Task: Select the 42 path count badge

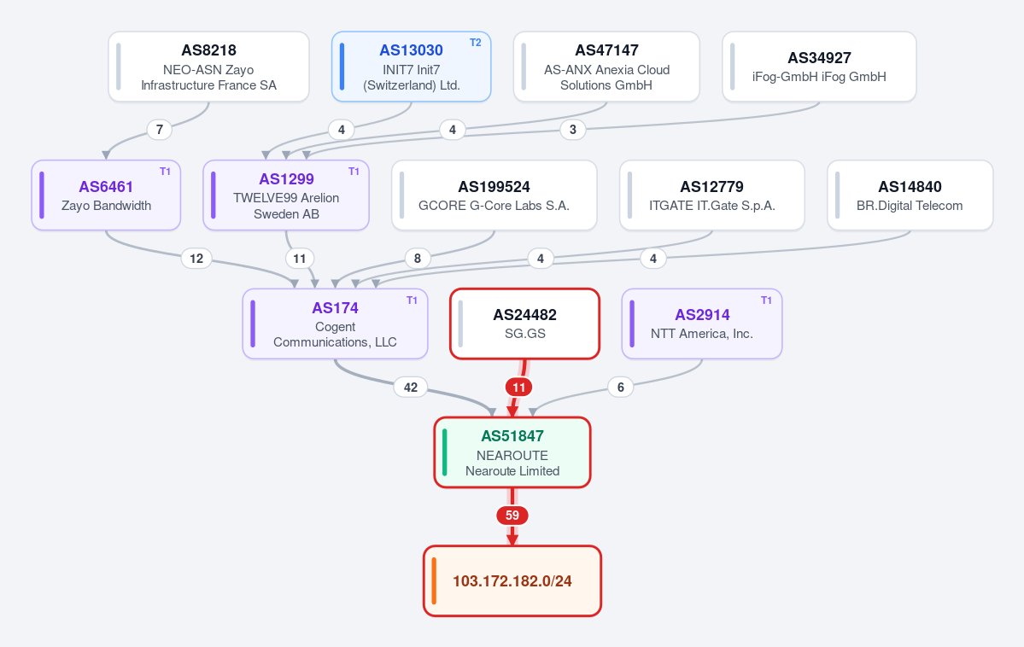Action: click(410, 388)
